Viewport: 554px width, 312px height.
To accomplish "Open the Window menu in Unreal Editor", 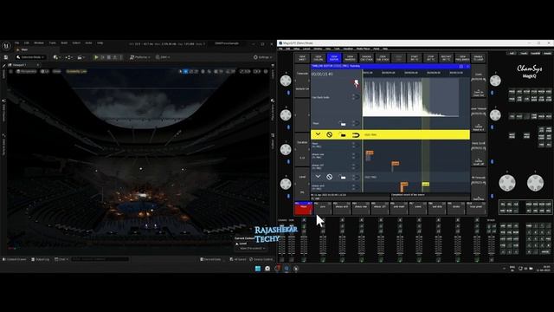I will pos(39,42).
